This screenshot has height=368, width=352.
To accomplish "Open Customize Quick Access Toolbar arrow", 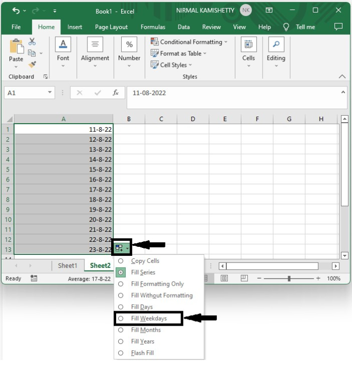I will 55,11.
